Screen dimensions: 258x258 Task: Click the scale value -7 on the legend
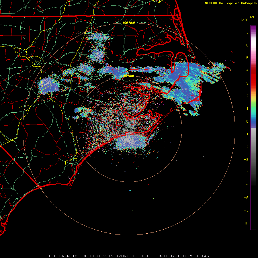pos(246,210)
